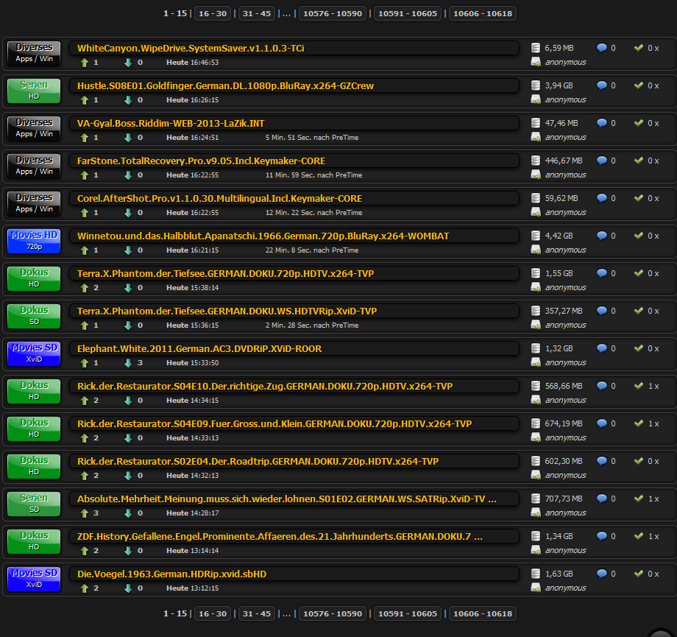Open Terra.X.Phantom 720p.HDTV torrent link
Screen dimensions: 677x637
click(x=225, y=273)
